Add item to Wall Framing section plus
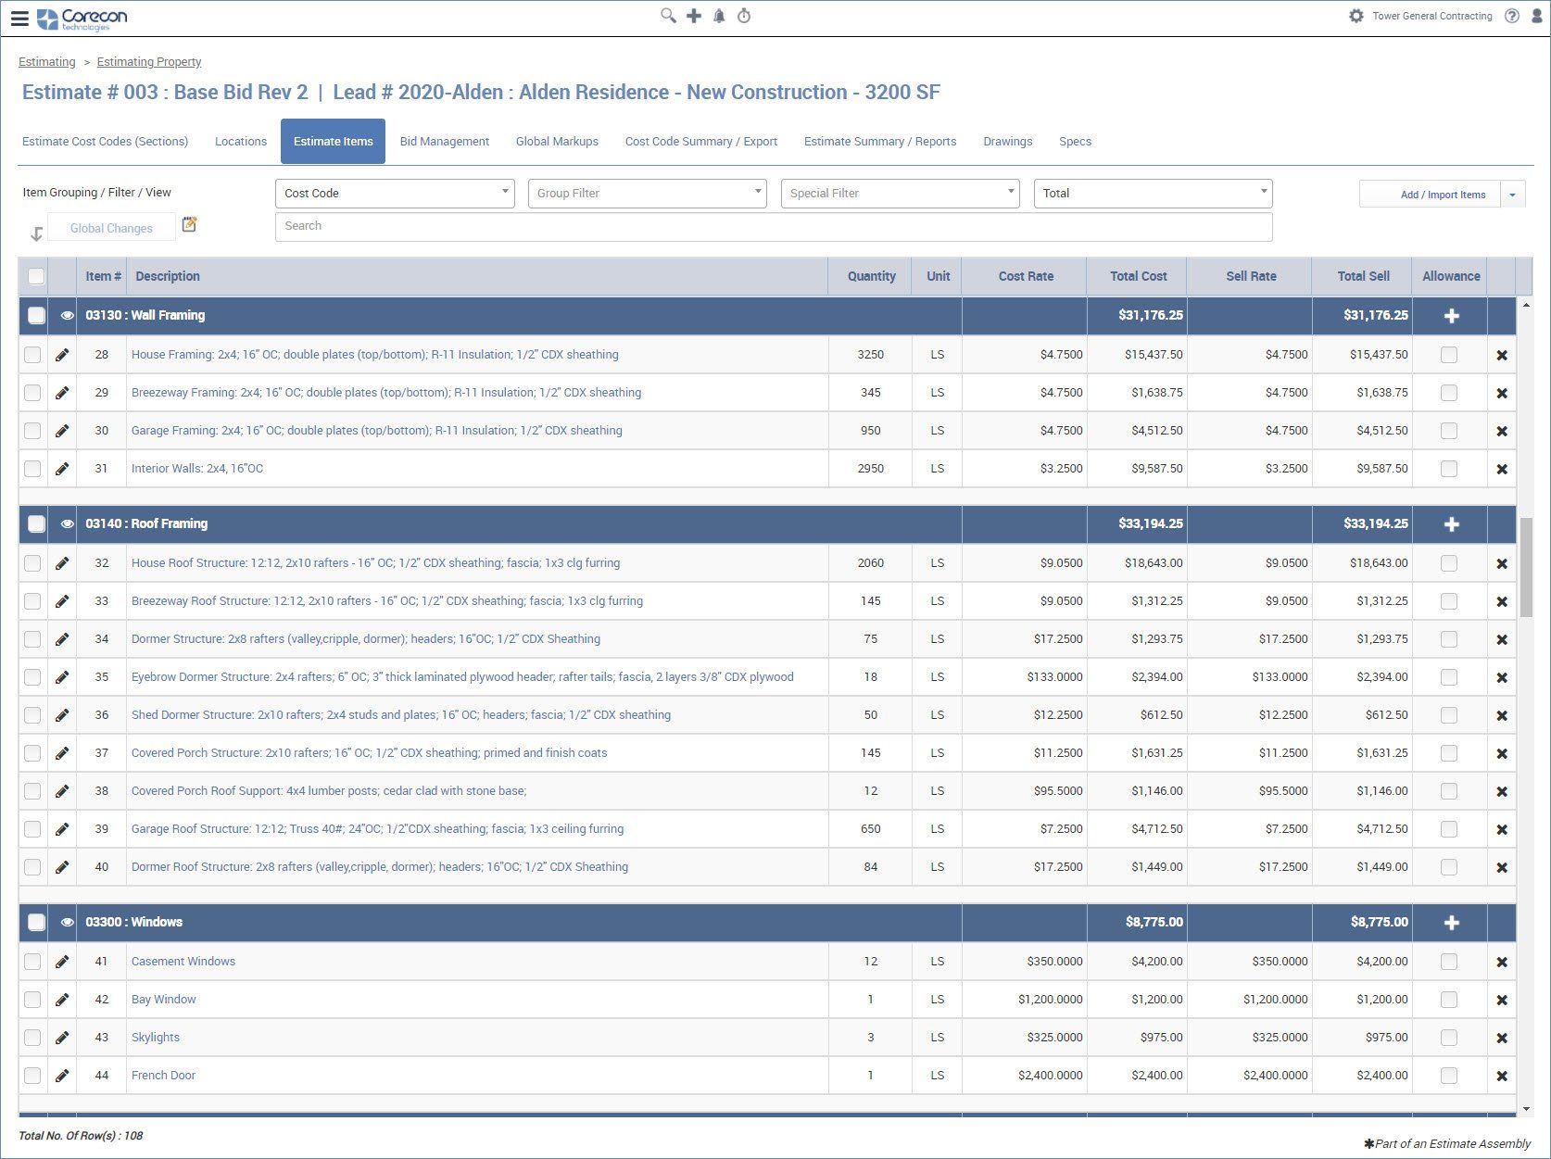The width and height of the screenshot is (1551, 1159). [x=1452, y=316]
